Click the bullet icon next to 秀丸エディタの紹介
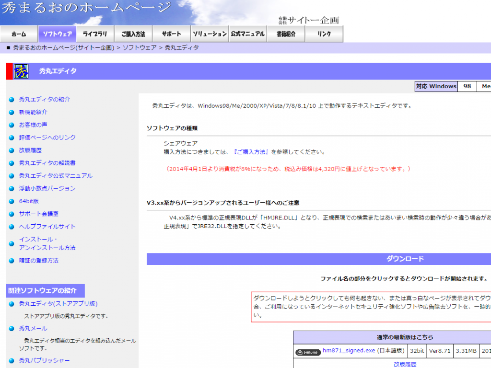The height and width of the screenshot is (368, 491). pos(12,100)
